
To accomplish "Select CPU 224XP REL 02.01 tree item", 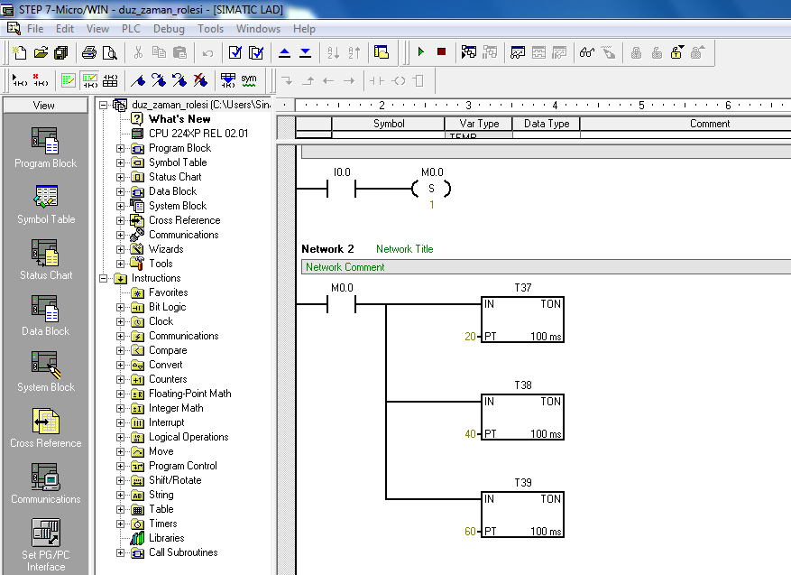I will [198, 134].
